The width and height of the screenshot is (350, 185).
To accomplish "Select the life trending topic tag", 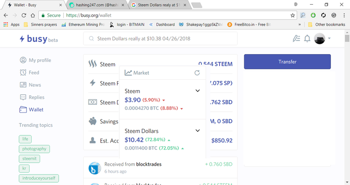I will coord(25,139).
